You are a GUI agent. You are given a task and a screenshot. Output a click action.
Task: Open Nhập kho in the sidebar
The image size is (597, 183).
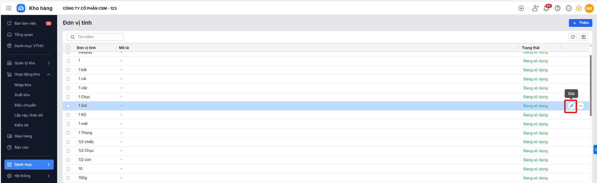click(x=23, y=85)
